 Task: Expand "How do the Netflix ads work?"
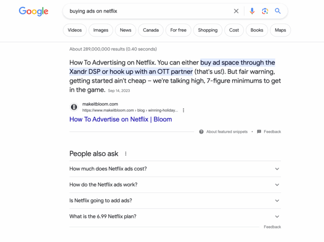277,185
